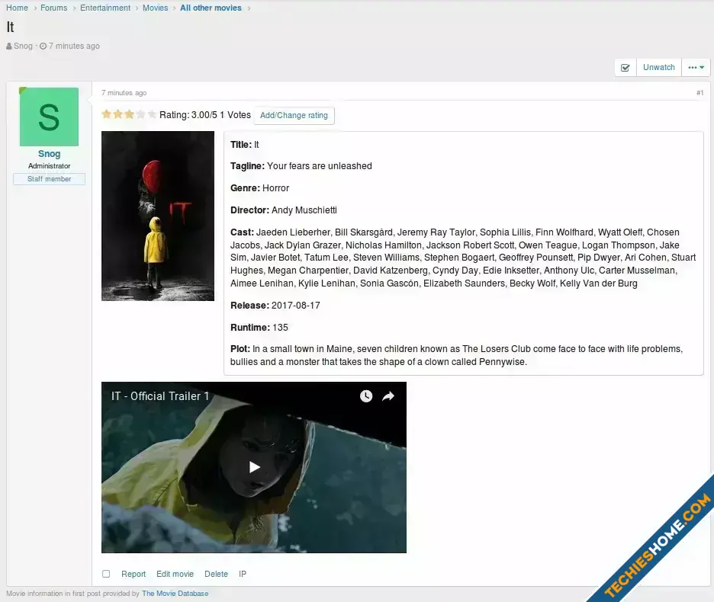
Task: Click the share arrow icon on trailer
Action: point(388,396)
